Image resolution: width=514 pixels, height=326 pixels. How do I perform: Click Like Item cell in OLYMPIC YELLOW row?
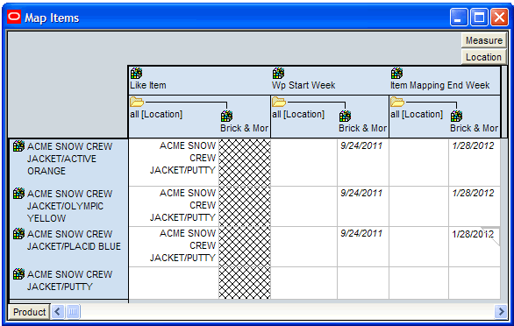pos(174,206)
